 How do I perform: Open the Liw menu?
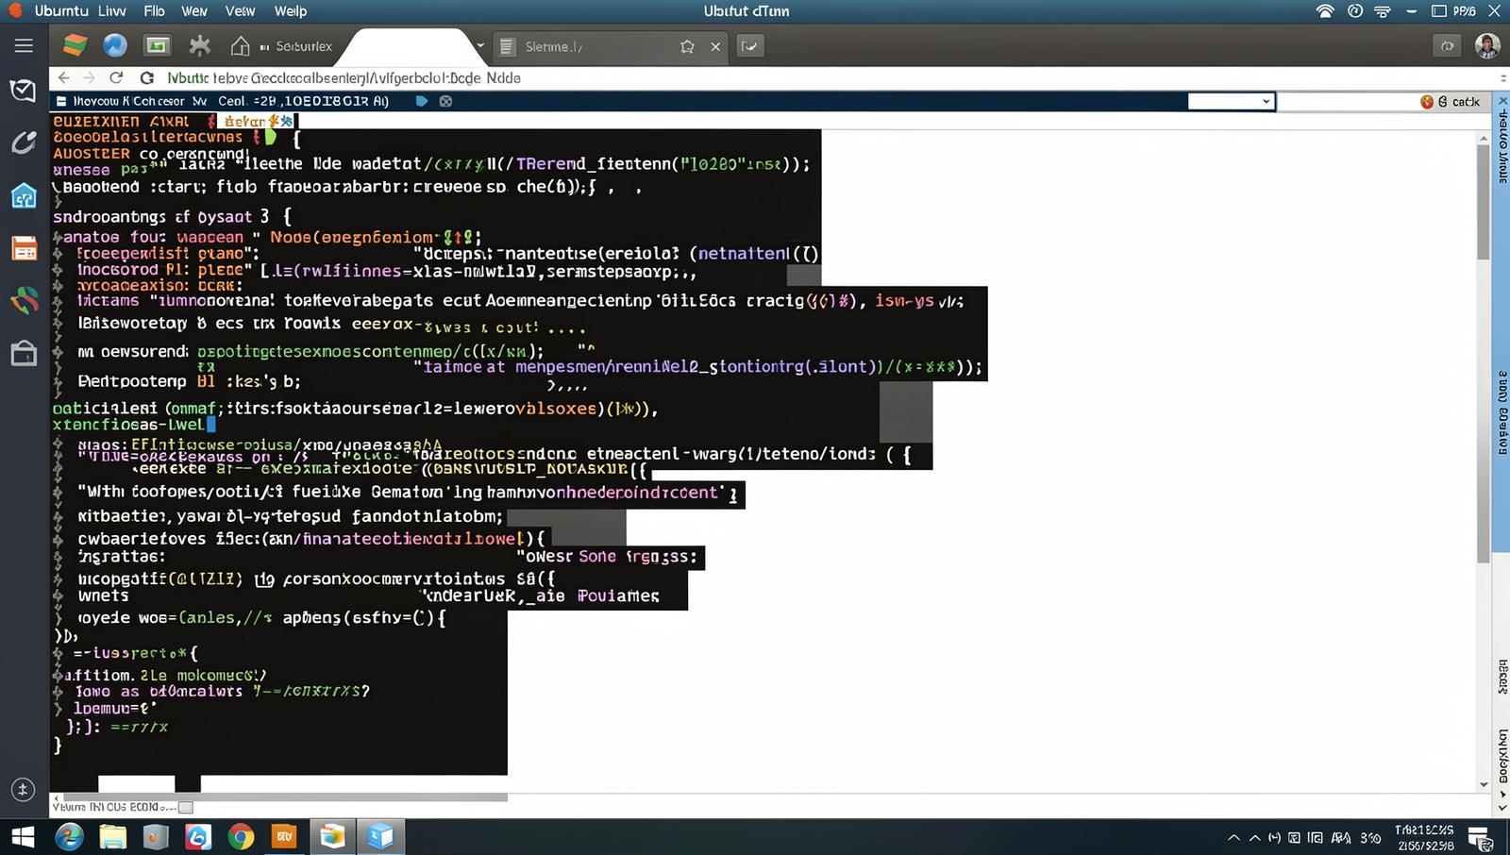click(x=112, y=11)
